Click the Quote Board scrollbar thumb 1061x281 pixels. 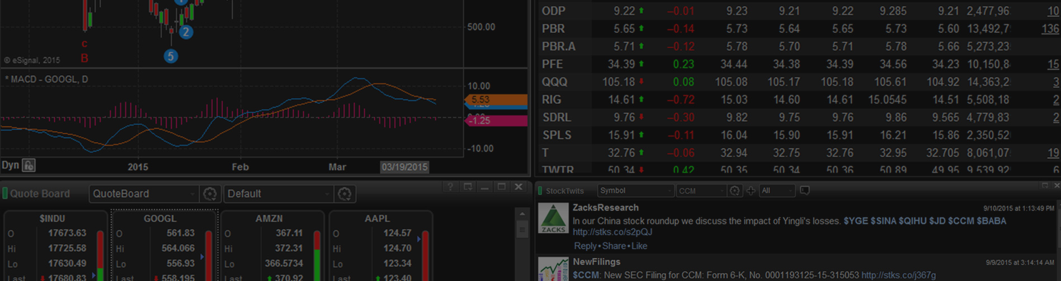522,229
